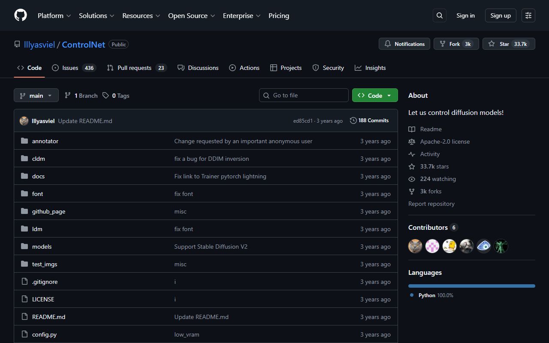Click the Activity pulse icon
Screen dimensions: 549x343
(x=412, y=154)
